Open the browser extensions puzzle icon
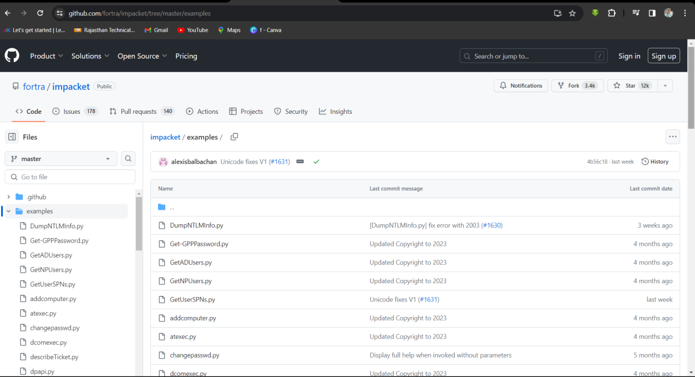The height and width of the screenshot is (377, 695). coord(612,13)
